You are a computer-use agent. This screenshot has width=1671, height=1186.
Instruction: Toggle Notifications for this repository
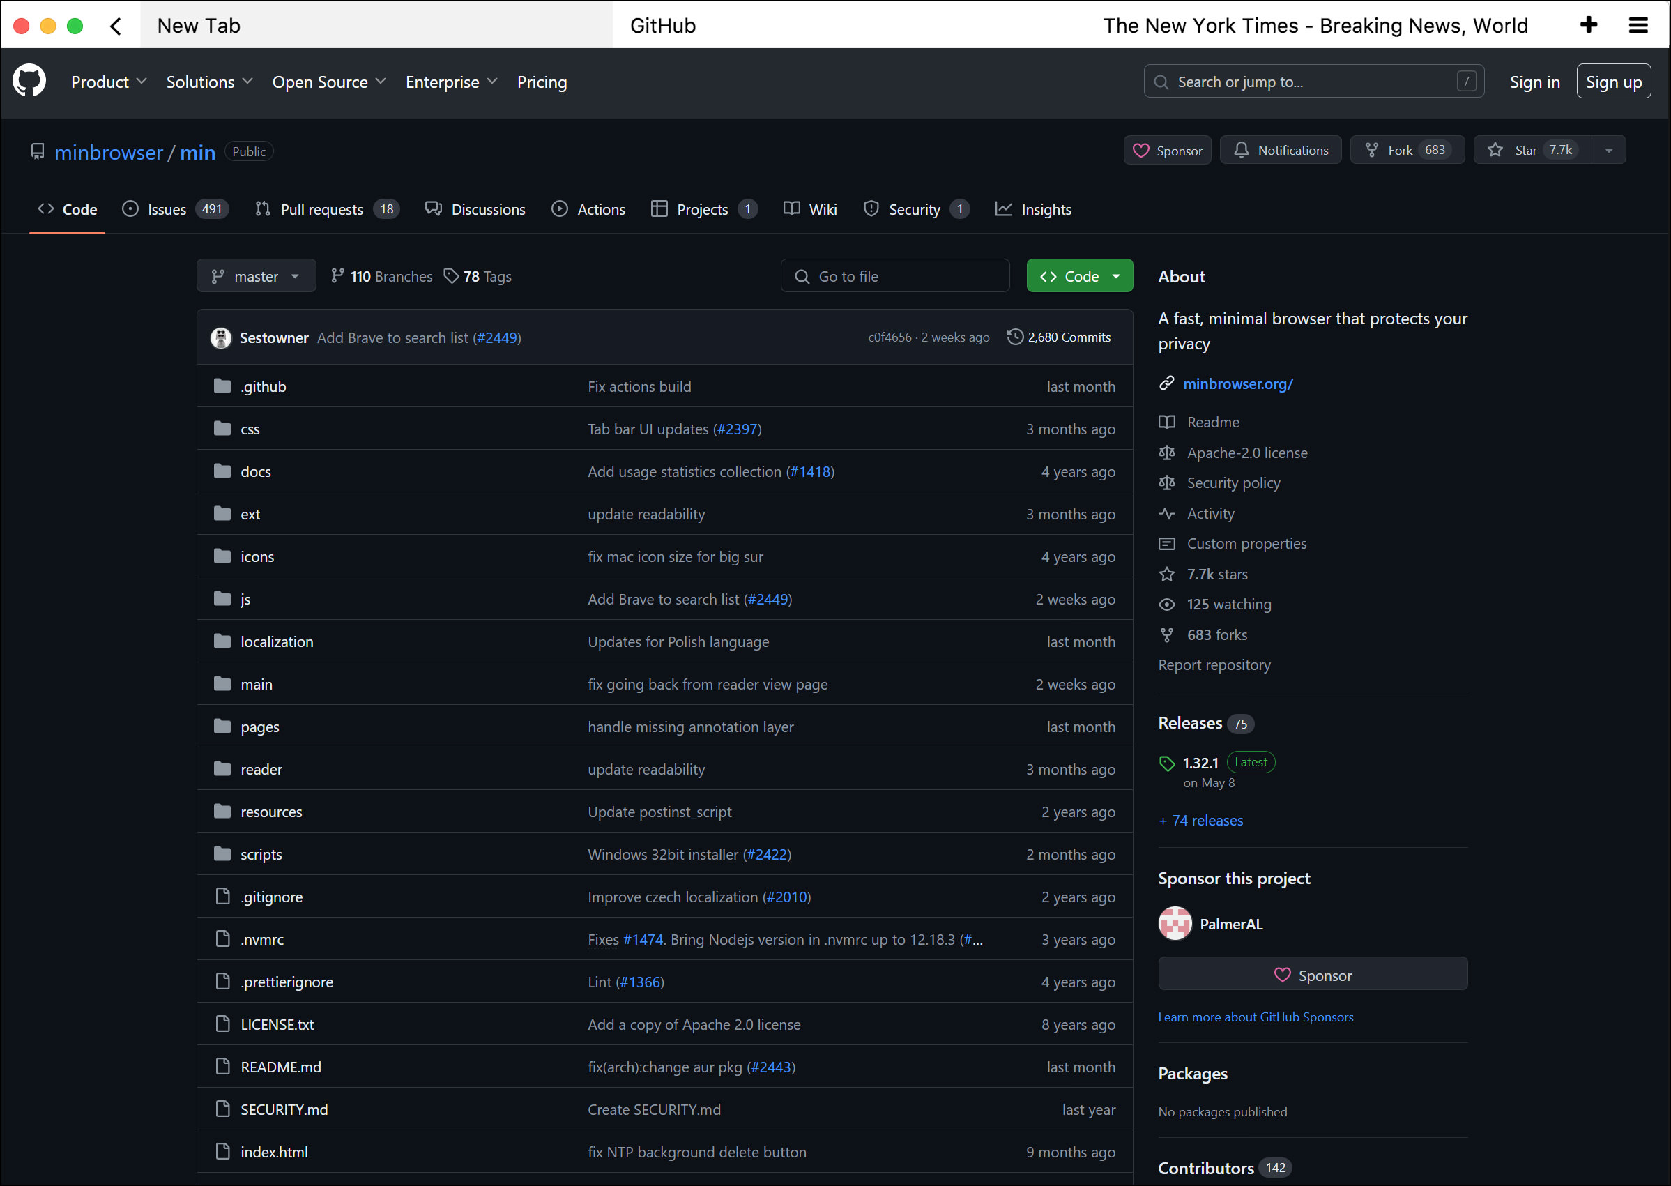[1281, 150]
